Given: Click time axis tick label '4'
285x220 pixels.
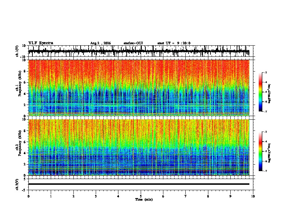Looking at the screenshot, I should (x=118, y=196).
